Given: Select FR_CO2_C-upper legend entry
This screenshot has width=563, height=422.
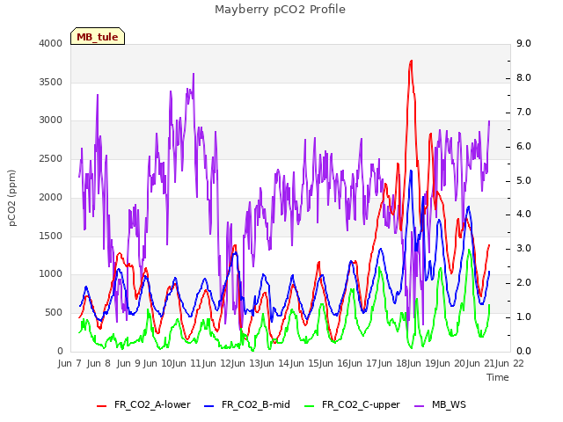Looking at the screenshot, I should [352, 404].
